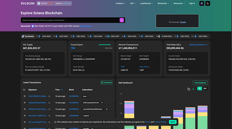Click the Staking Dashboard arrow link
The image size is (232, 129).
(x=198, y=45)
